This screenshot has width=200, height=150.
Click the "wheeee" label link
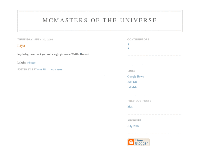(31, 62)
